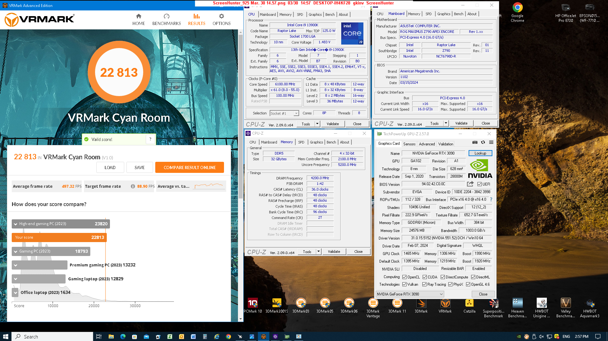Click the GPU-Z BIOS export share icon
The height and width of the screenshot is (341, 608).
click(470, 184)
